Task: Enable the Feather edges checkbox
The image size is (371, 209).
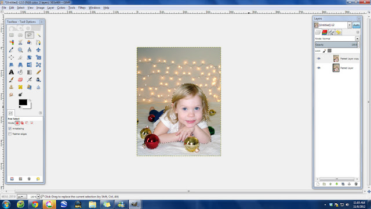Action: pyautogui.click(x=10, y=134)
